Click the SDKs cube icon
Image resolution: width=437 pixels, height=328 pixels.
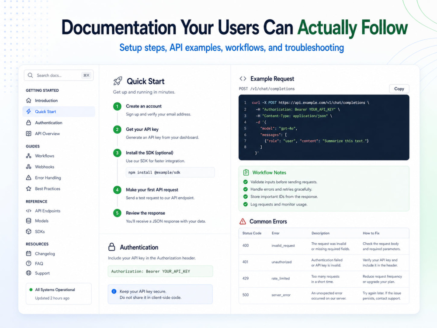[28, 231]
